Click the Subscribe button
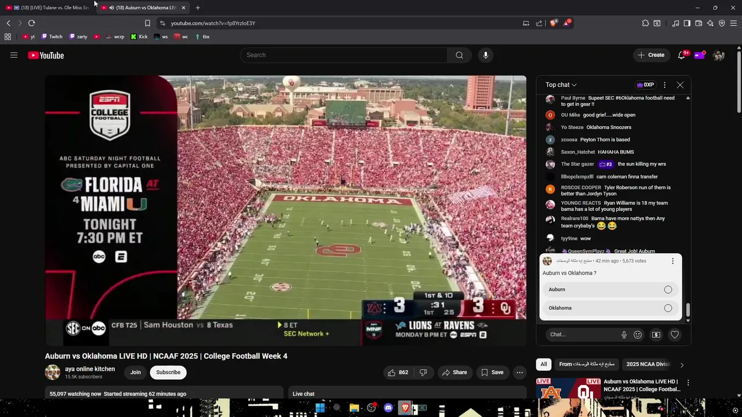The image size is (742, 417). [x=168, y=372]
